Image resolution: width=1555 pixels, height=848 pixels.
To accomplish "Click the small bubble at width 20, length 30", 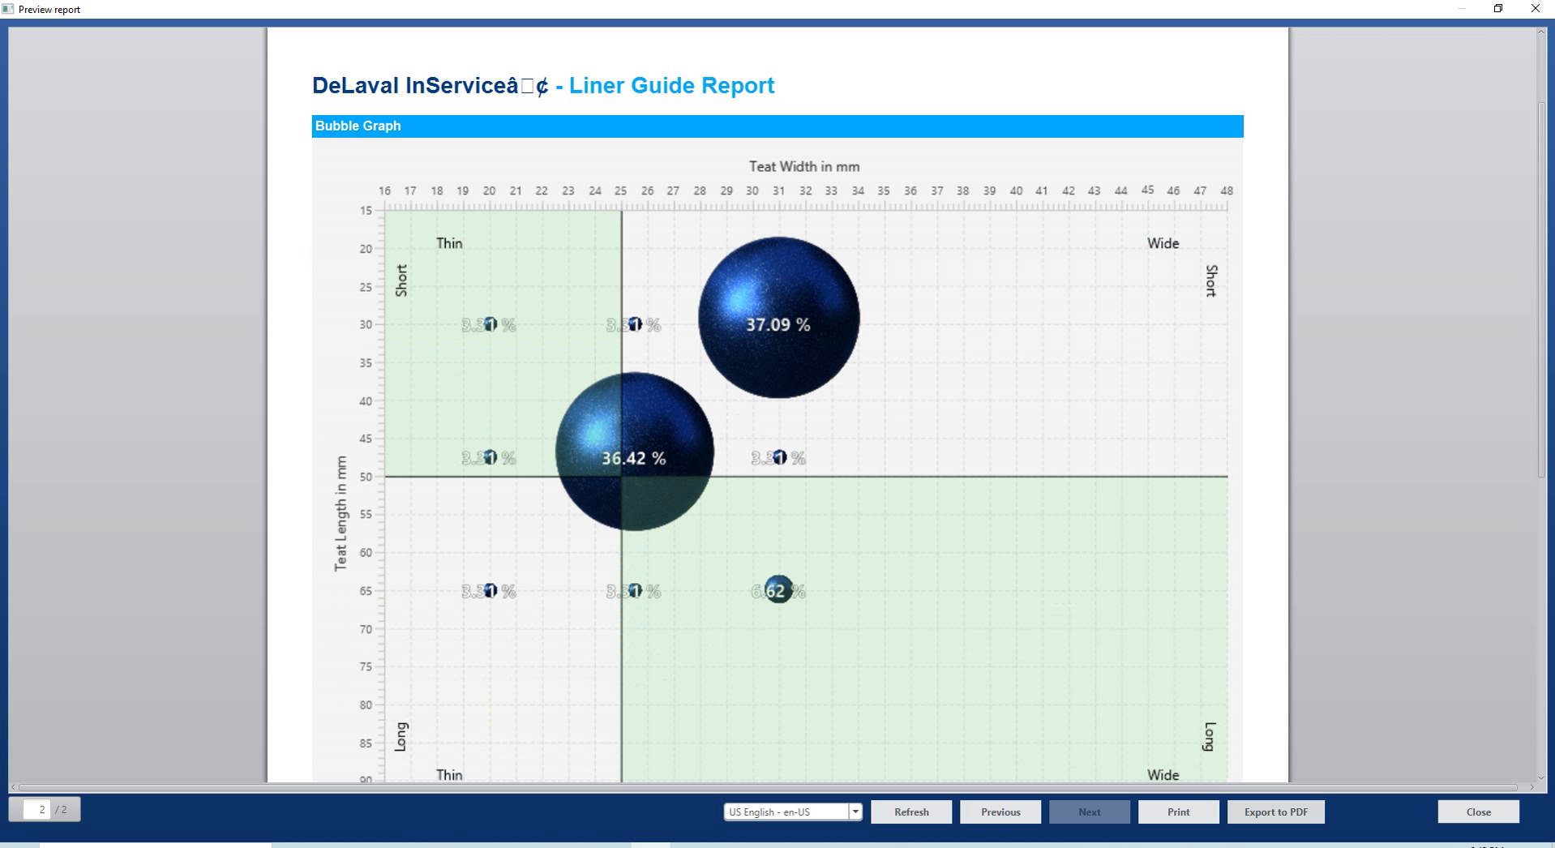I will 490,324.
